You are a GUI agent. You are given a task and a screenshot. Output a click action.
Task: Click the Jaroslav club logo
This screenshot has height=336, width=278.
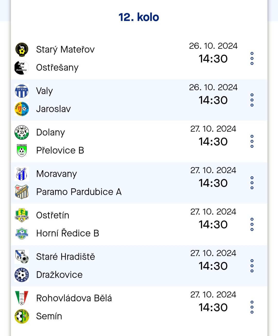coord(22,109)
